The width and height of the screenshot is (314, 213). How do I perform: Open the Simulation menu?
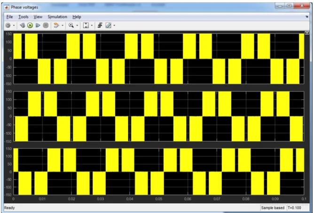pyautogui.click(x=57, y=17)
